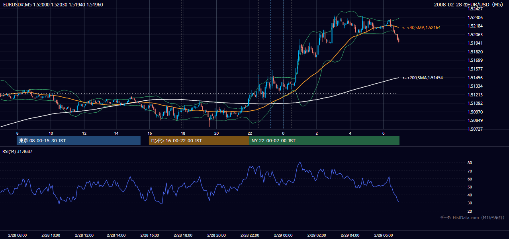Click price axis value 1.51699
Screen dimensions: 509x239
pos(475,60)
